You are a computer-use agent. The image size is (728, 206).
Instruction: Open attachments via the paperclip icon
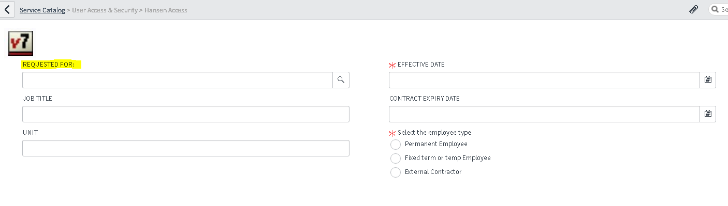[x=694, y=10]
